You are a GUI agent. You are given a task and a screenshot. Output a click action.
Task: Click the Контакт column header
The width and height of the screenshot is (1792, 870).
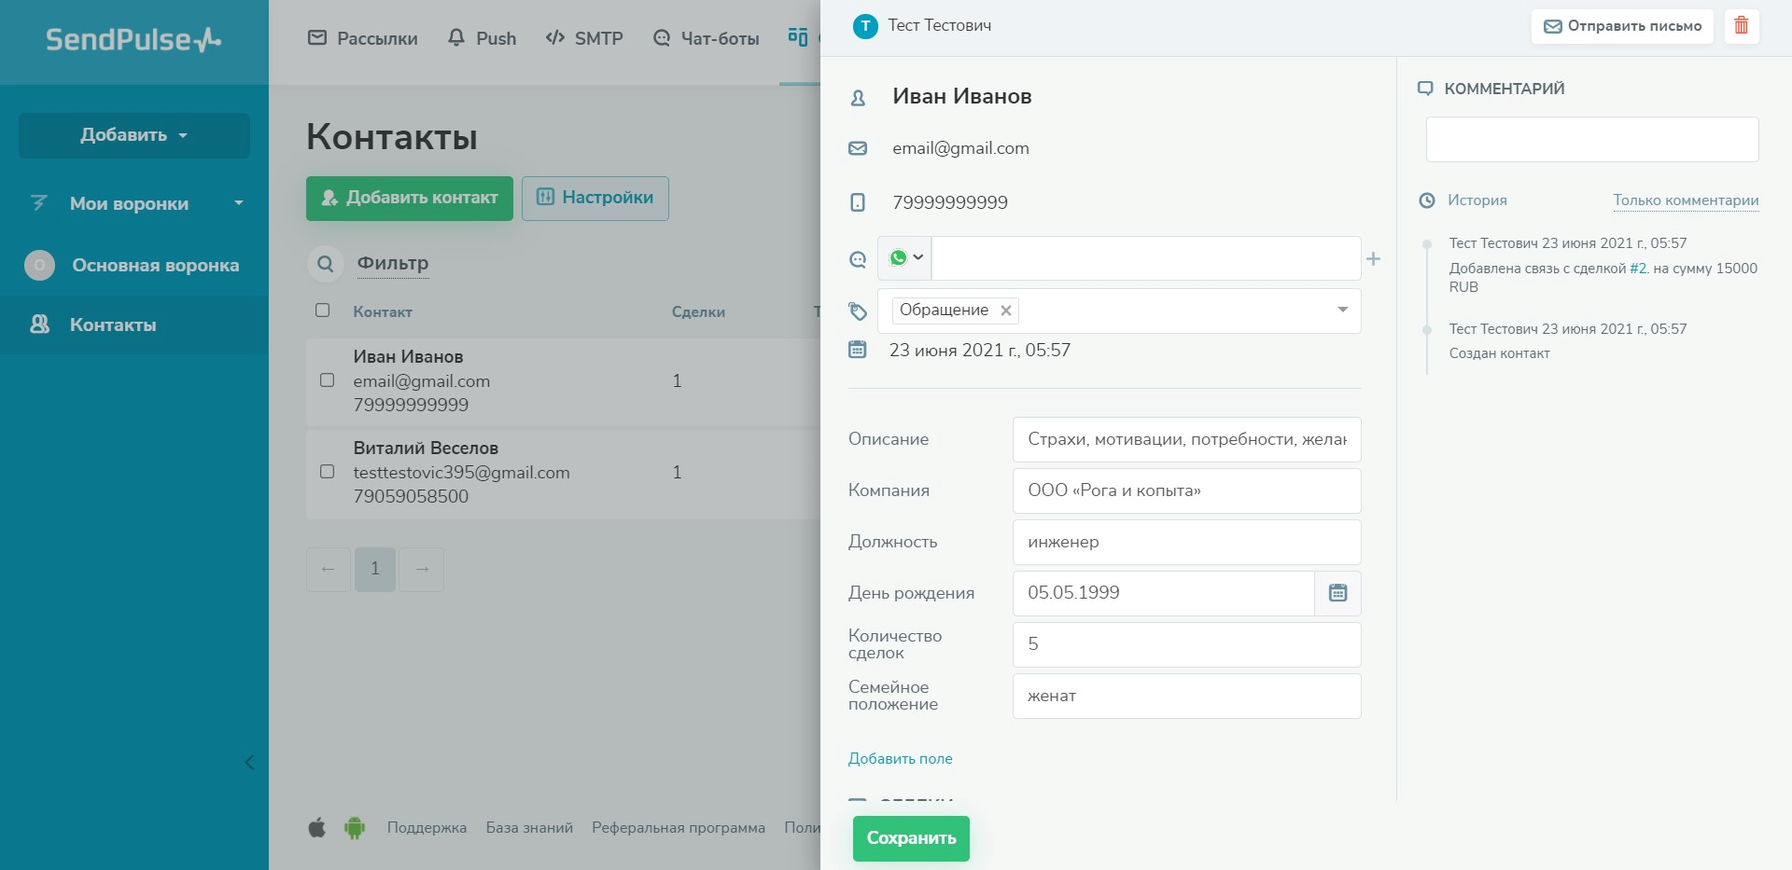click(x=383, y=312)
